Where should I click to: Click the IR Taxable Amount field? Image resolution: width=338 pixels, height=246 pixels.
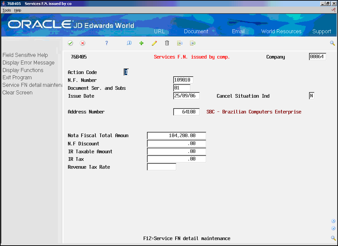(177, 151)
